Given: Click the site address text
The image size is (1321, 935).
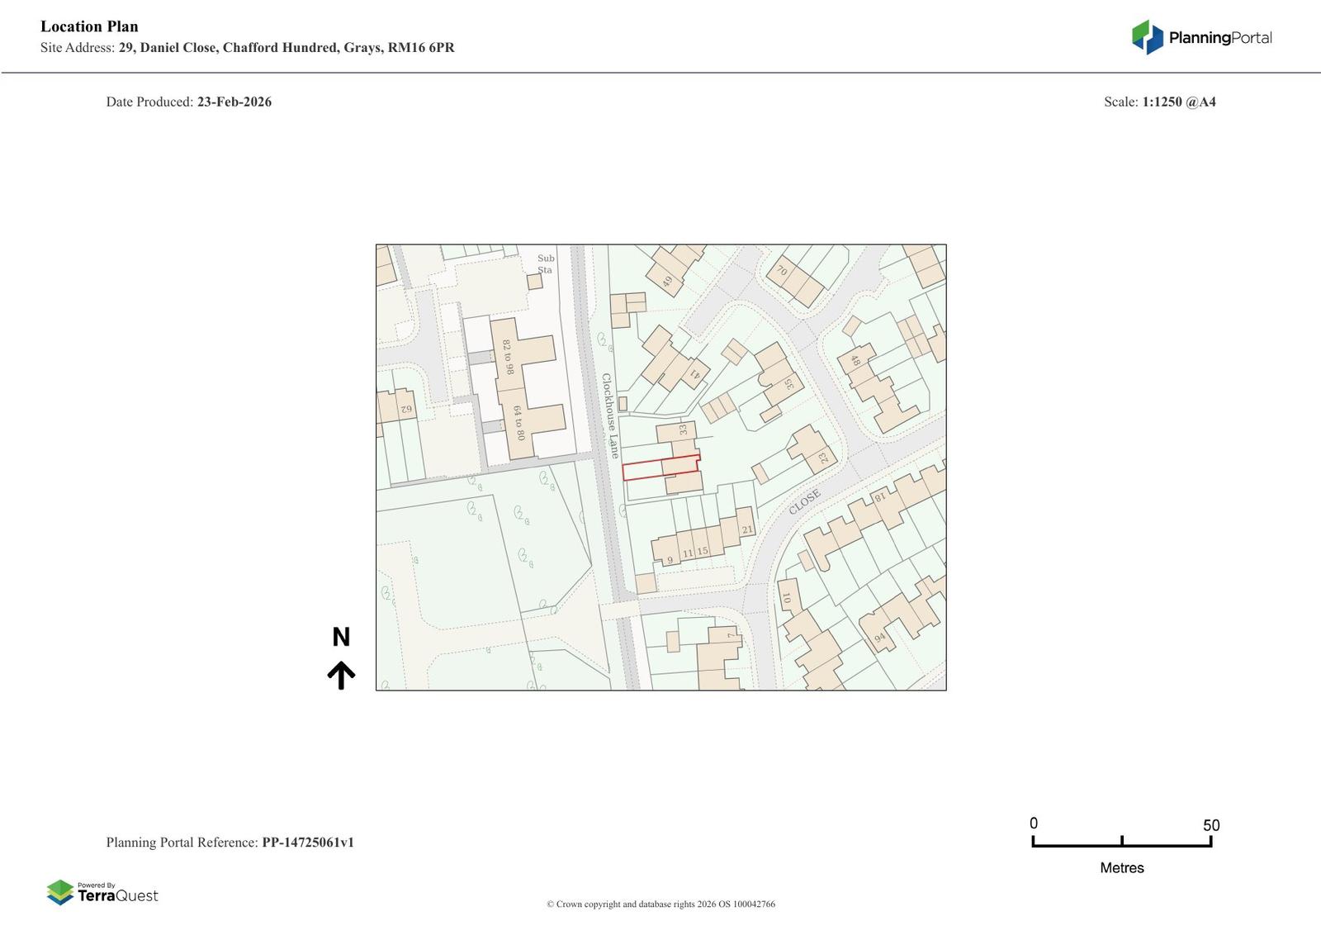Looking at the screenshot, I should coord(248,48).
